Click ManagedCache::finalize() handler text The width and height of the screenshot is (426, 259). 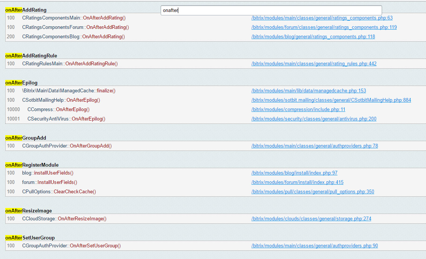69,91
